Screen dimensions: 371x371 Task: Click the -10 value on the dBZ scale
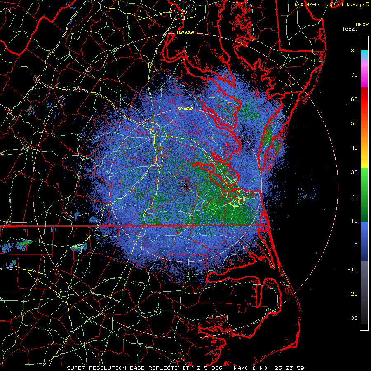coord(352,270)
